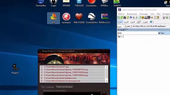170x95 pixels.
Task: Select the SPAMER desktop icon
Action: coord(66,3)
